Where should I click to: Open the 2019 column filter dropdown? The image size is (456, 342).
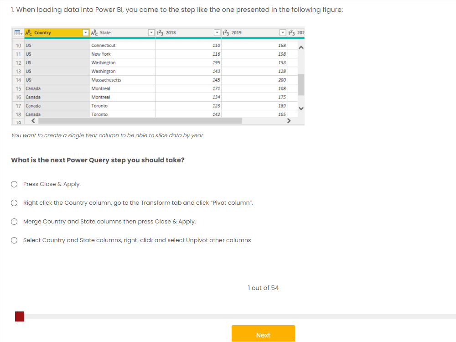point(282,32)
